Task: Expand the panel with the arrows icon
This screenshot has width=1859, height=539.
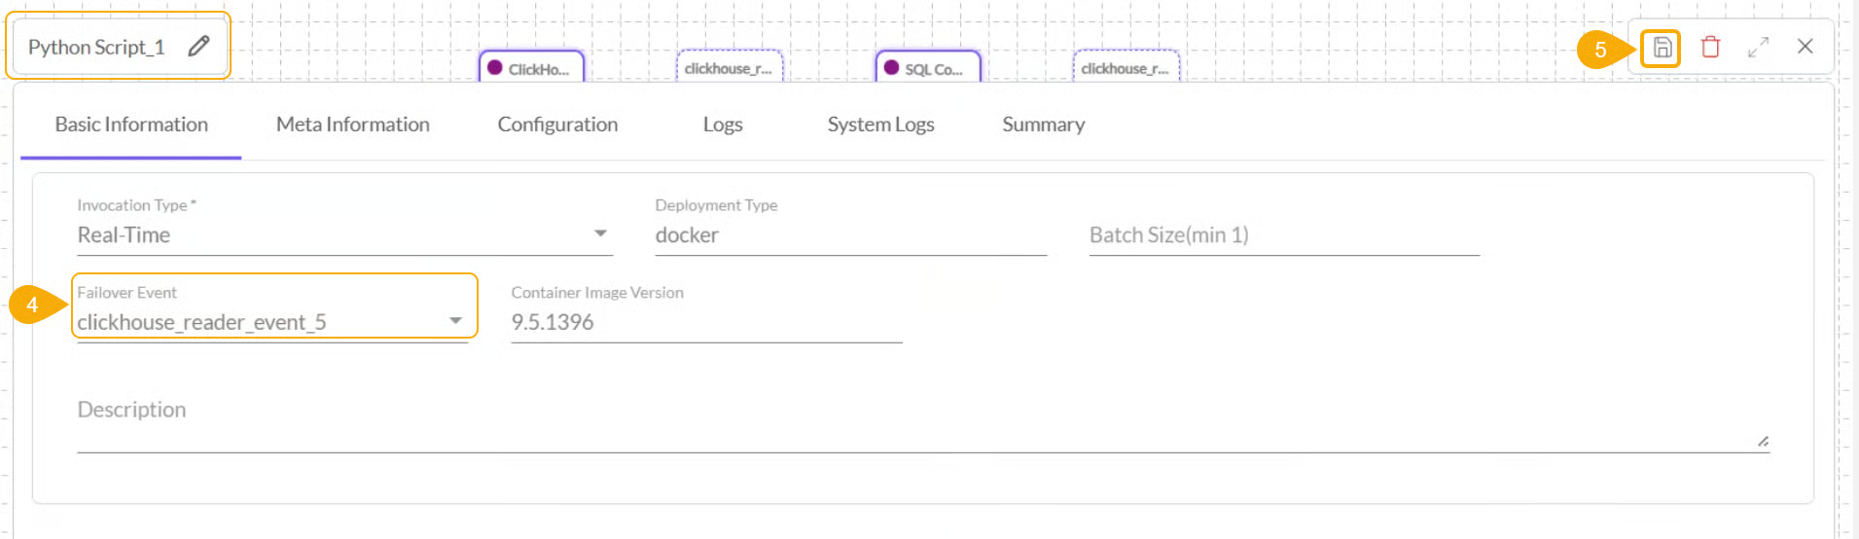Action: pyautogui.click(x=1758, y=47)
